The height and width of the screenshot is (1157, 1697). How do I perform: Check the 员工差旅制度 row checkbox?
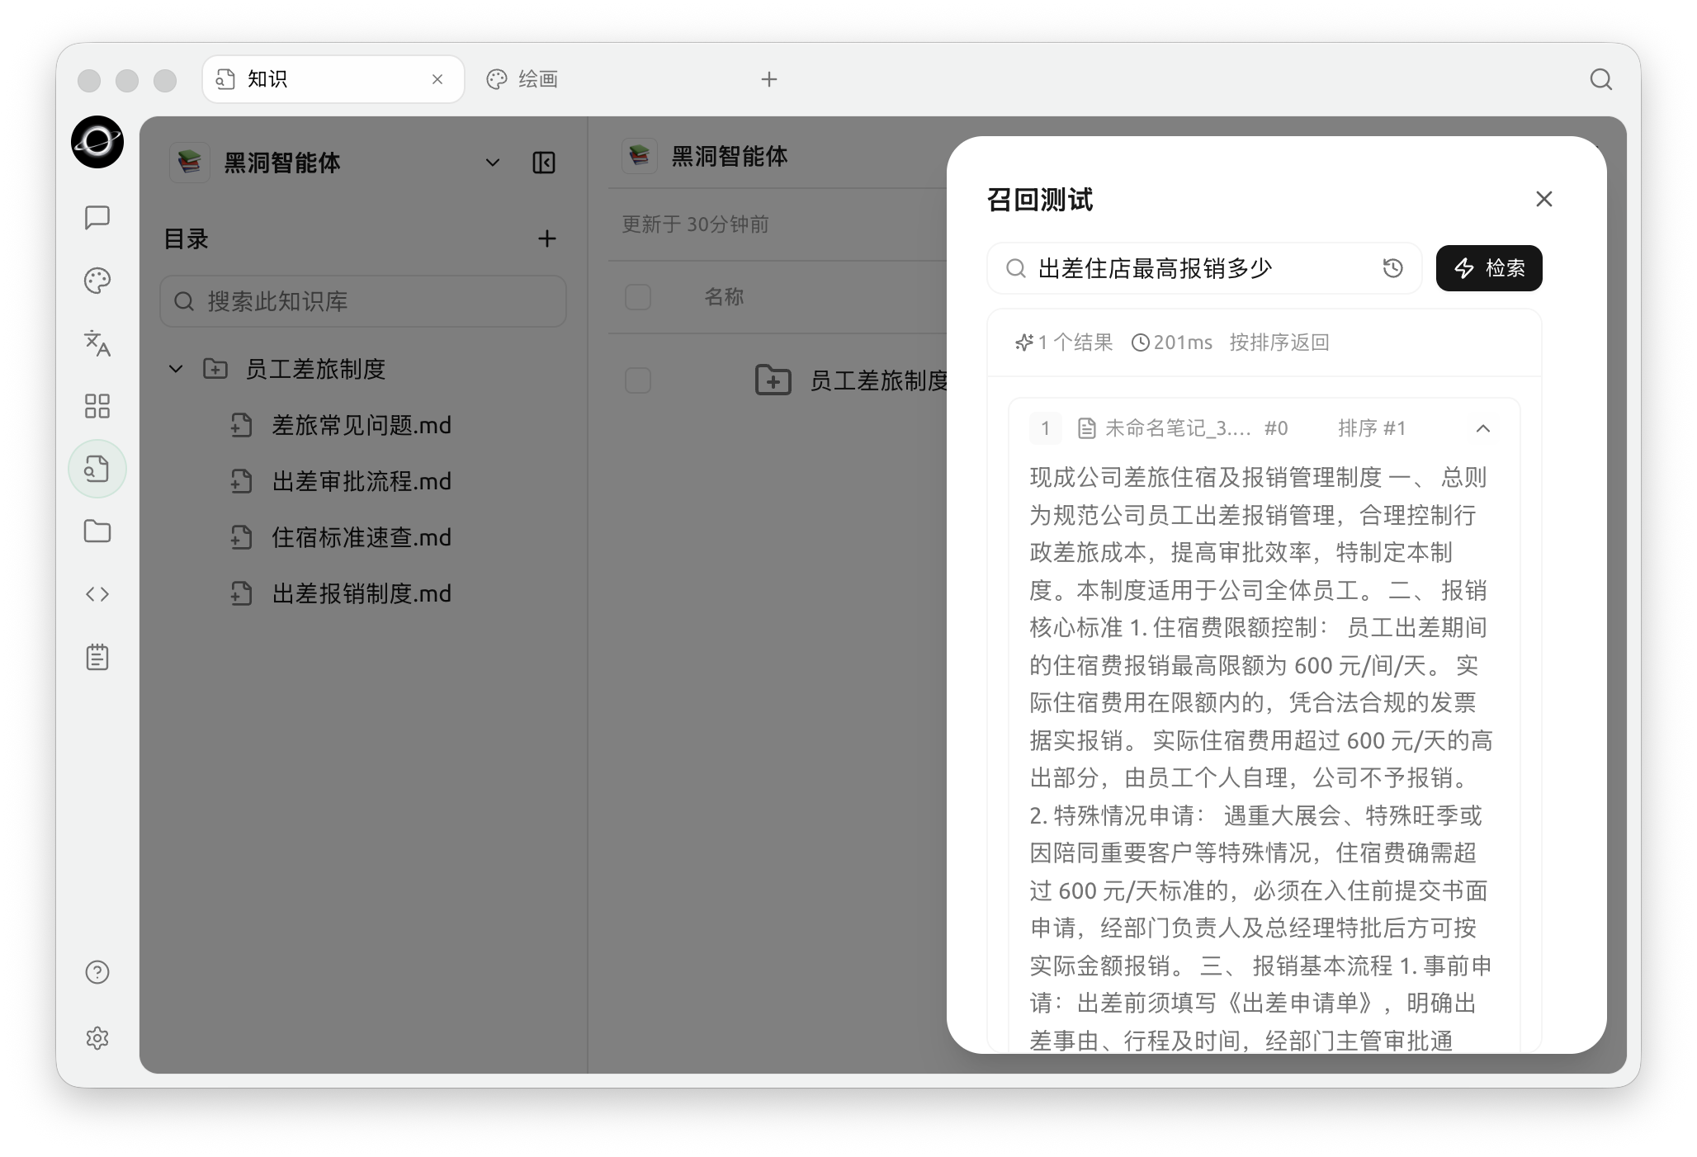tap(638, 380)
